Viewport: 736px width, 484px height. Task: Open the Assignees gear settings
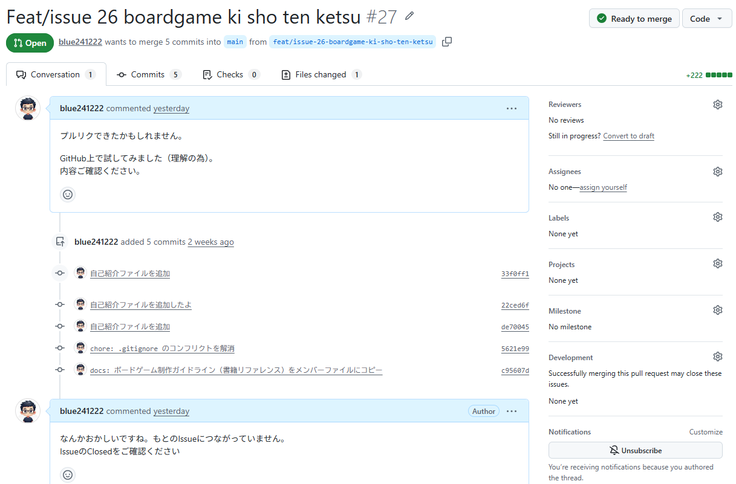[717, 172]
